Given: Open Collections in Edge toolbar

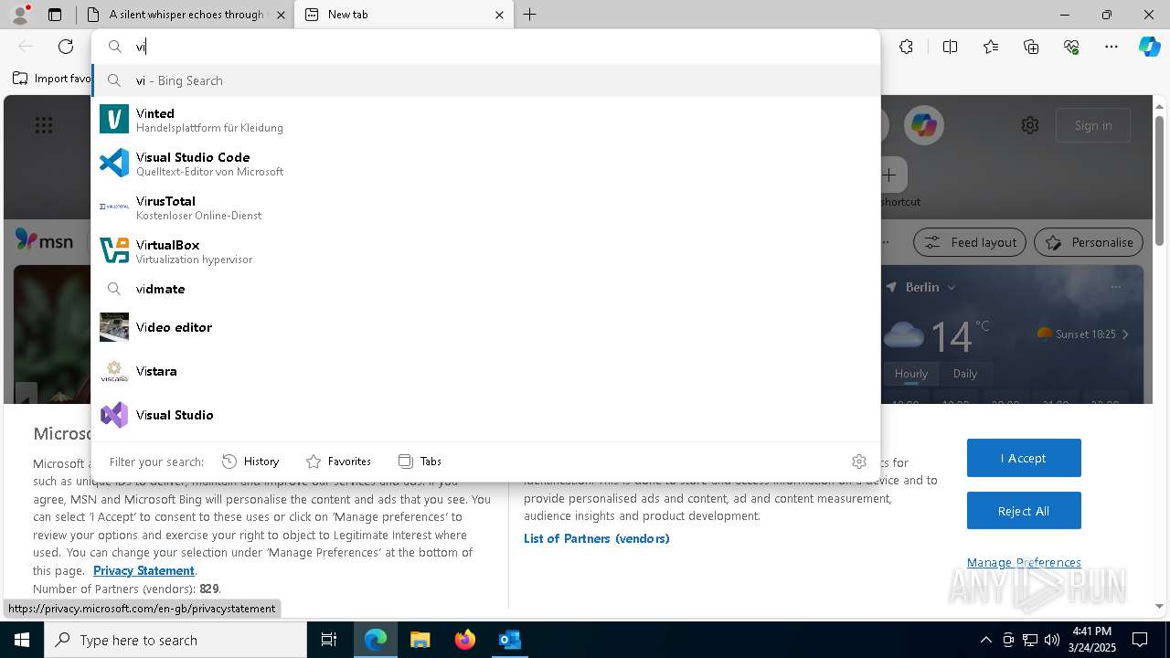Looking at the screenshot, I should (x=1031, y=47).
